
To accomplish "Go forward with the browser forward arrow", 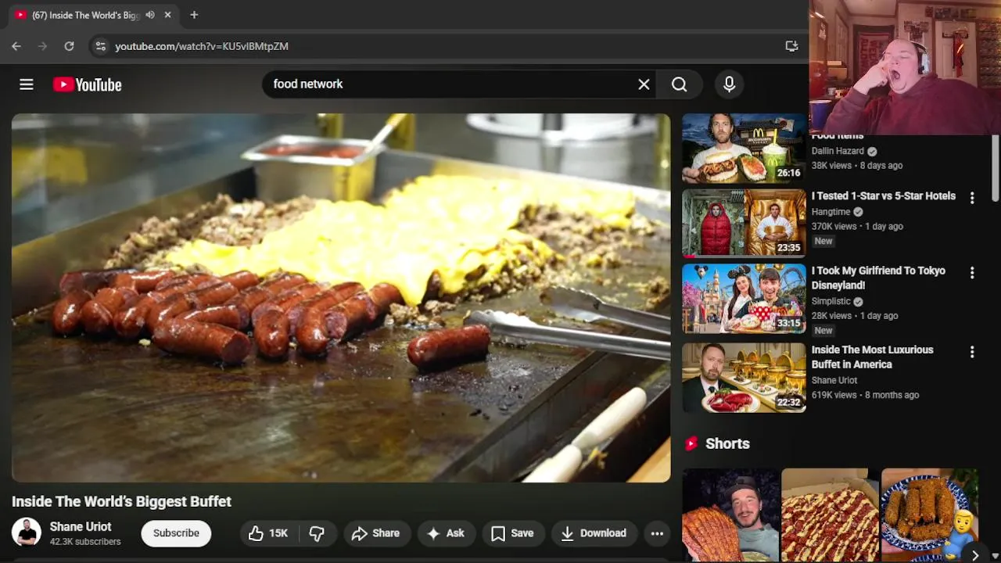I will pyautogui.click(x=42, y=46).
